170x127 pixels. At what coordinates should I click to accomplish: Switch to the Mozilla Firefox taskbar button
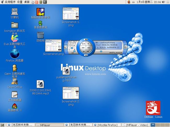pos(107,125)
